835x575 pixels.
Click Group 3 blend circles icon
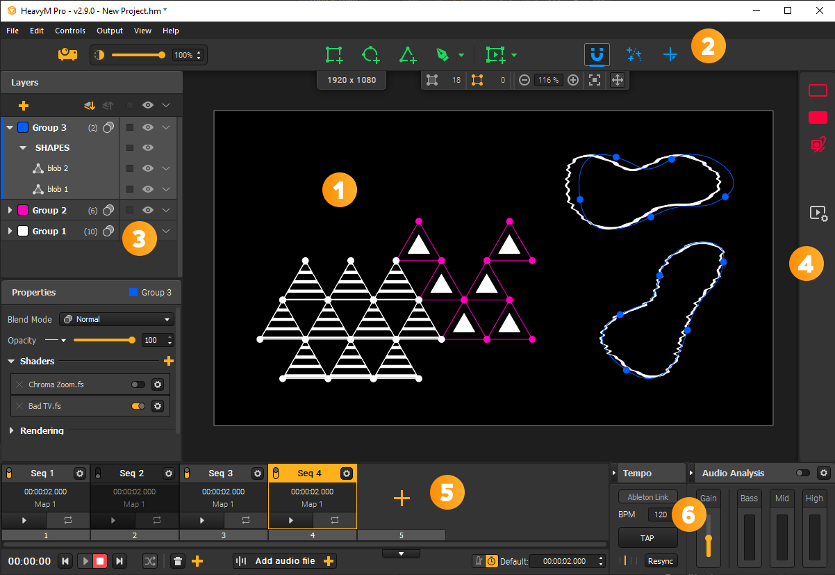point(108,127)
